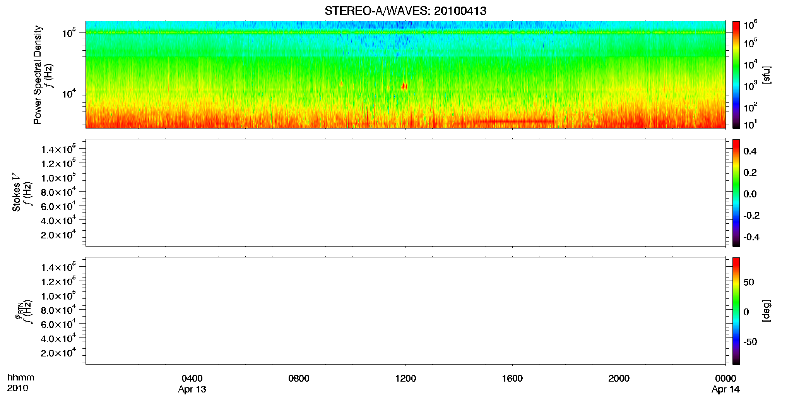The height and width of the screenshot is (418, 811).
Task: Click the hhmm axis label
Action: tap(21, 377)
